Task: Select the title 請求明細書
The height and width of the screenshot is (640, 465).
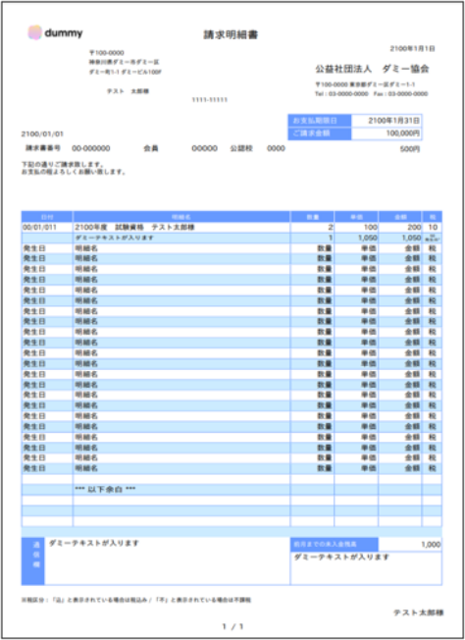Action: coord(231,34)
